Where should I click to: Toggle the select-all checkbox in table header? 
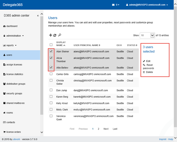(51, 45)
